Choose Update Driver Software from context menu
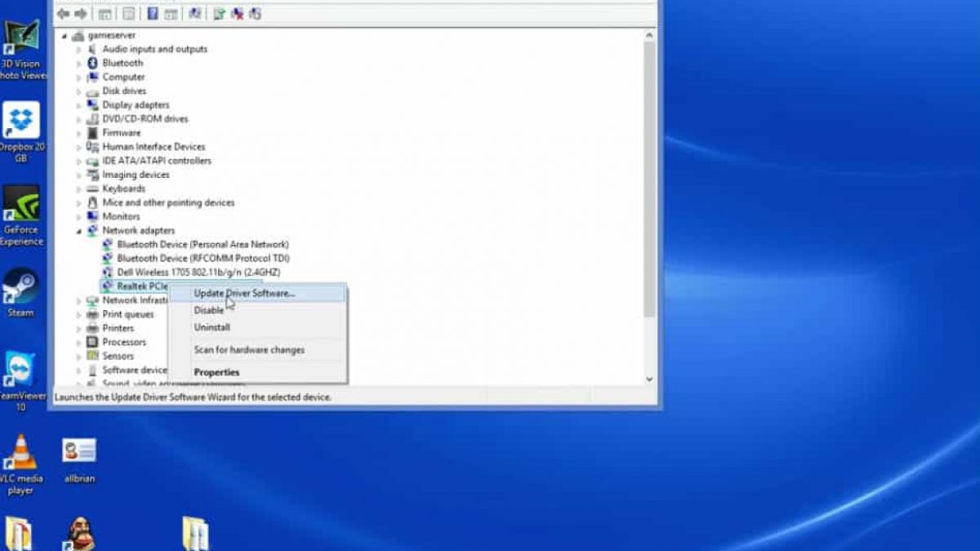Image resolution: width=980 pixels, height=551 pixels. (257, 293)
